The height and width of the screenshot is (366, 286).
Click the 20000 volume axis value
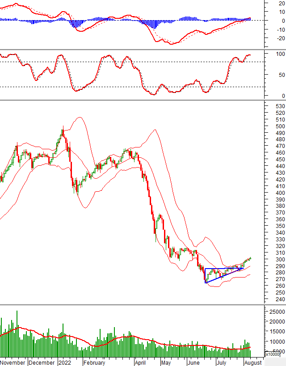[277, 322]
